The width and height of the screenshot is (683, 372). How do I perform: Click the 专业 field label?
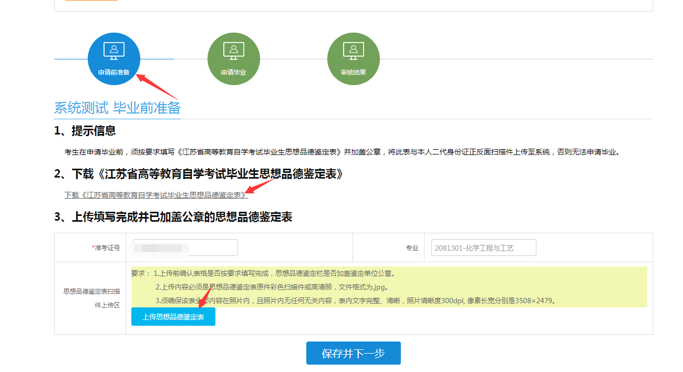coord(412,248)
